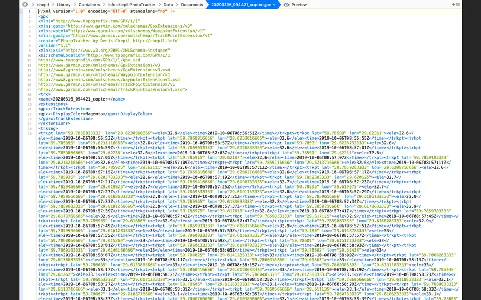Click the closing </gpxx:TrackExtension> tag
The image size is (481, 300).
(x=65, y=119)
